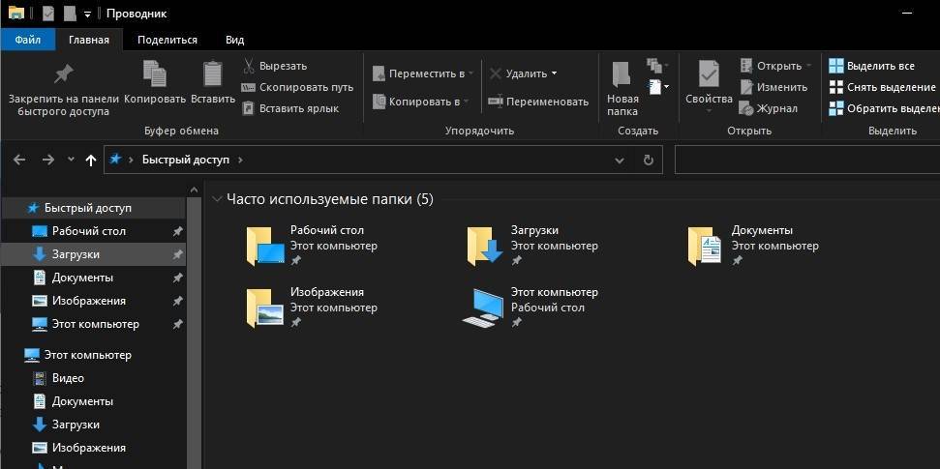The width and height of the screenshot is (940, 469).
Task: Click Обратить выделение invert selection
Action: tap(884, 108)
